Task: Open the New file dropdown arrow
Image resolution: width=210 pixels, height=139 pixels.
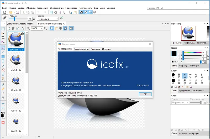Action: pos(8,12)
